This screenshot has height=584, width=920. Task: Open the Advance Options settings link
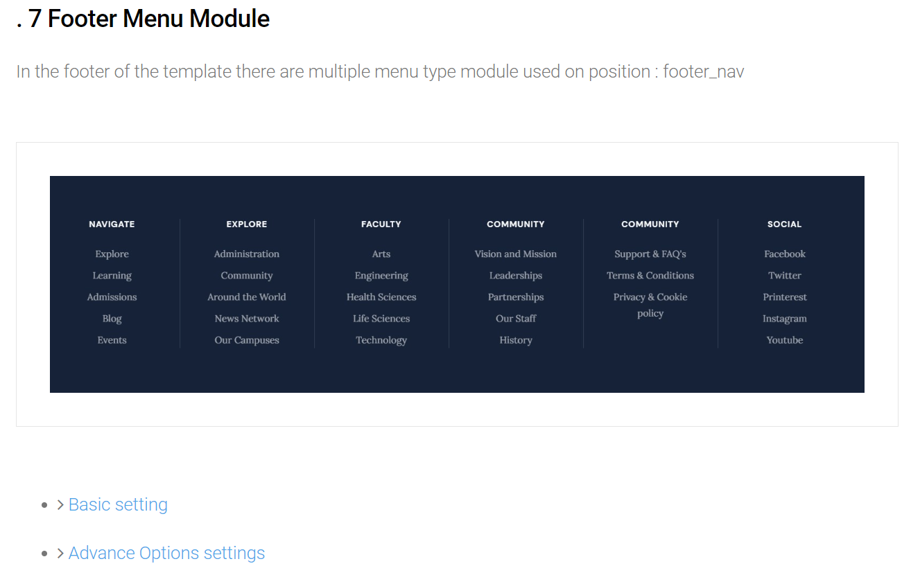(166, 554)
